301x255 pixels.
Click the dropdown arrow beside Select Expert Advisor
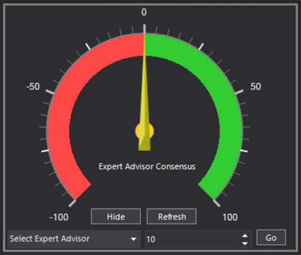point(133,239)
